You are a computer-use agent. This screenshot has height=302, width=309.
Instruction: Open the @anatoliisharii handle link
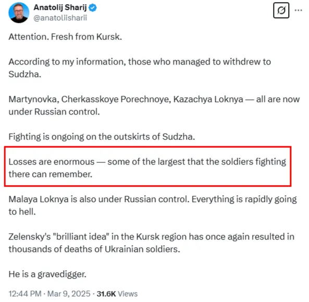click(x=60, y=18)
